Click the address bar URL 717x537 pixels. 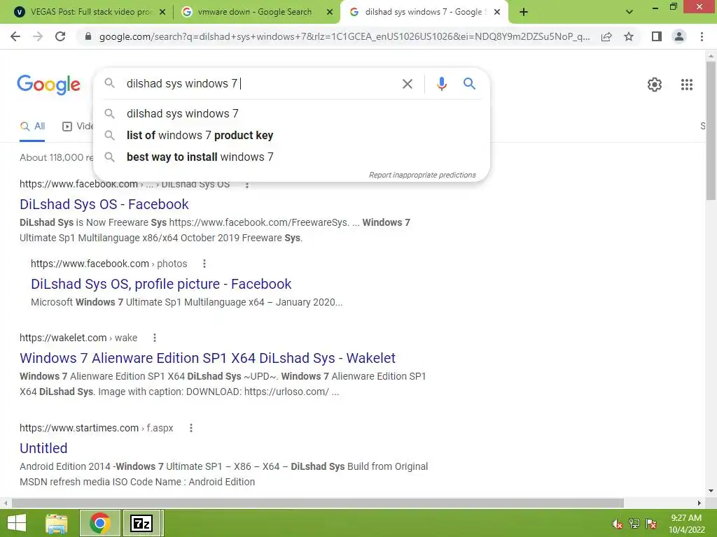click(344, 36)
